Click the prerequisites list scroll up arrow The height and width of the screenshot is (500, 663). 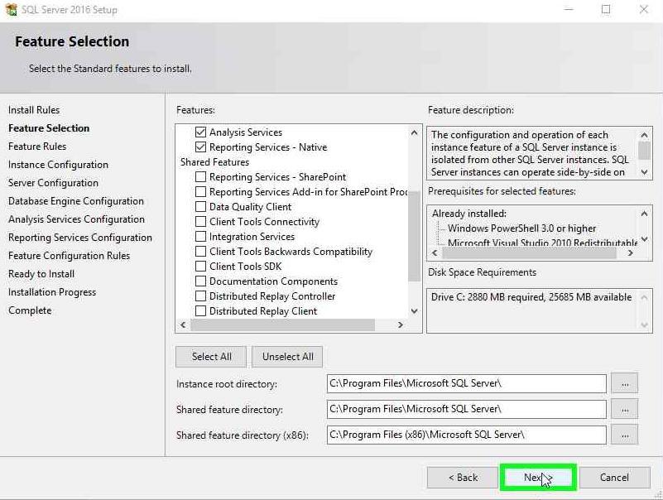click(x=644, y=214)
